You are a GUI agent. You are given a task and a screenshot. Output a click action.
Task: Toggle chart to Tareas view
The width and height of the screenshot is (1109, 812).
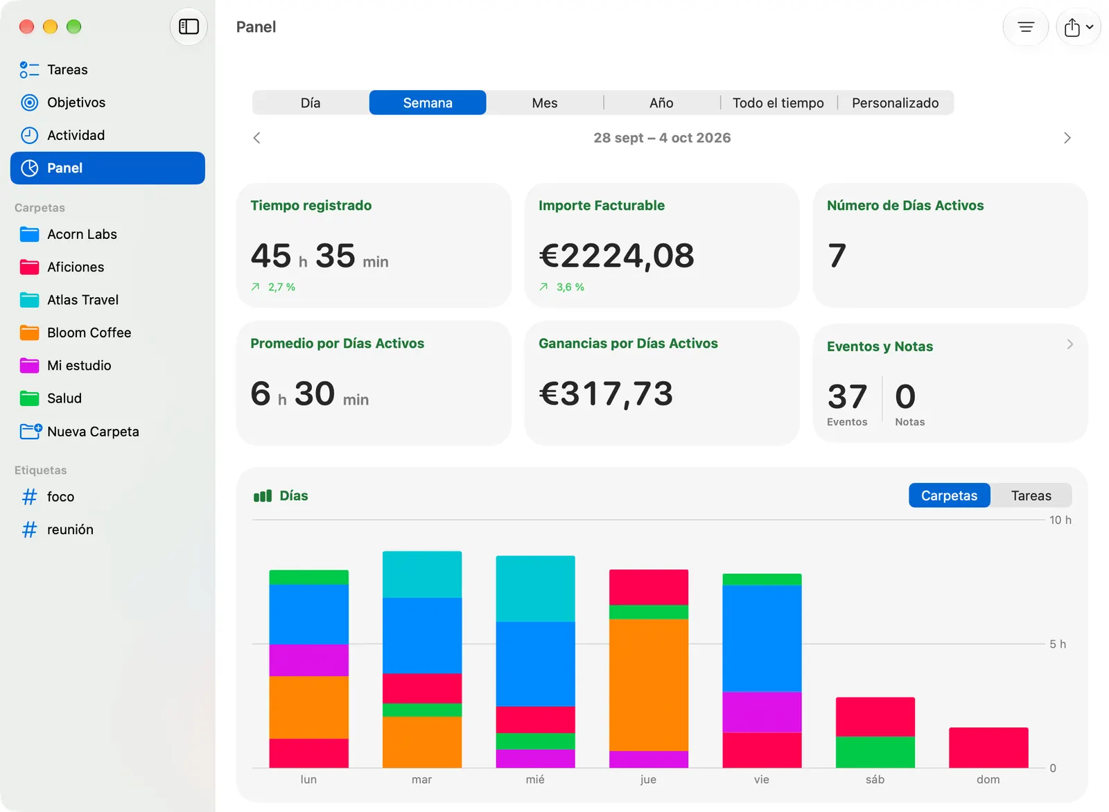coord(1031,495)
